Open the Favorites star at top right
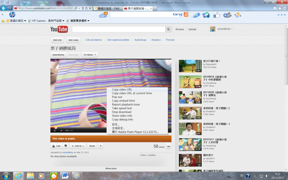Screen dimensions: 288x180 coord(280,8)
